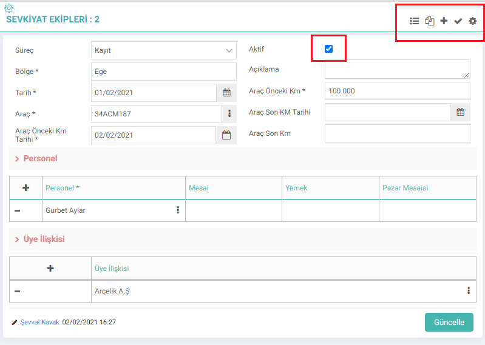Open the Süreç dropdown showing Kayıt
Image resolution: width=485 pixels, height=345 pixels.
(x=164, y=50)
